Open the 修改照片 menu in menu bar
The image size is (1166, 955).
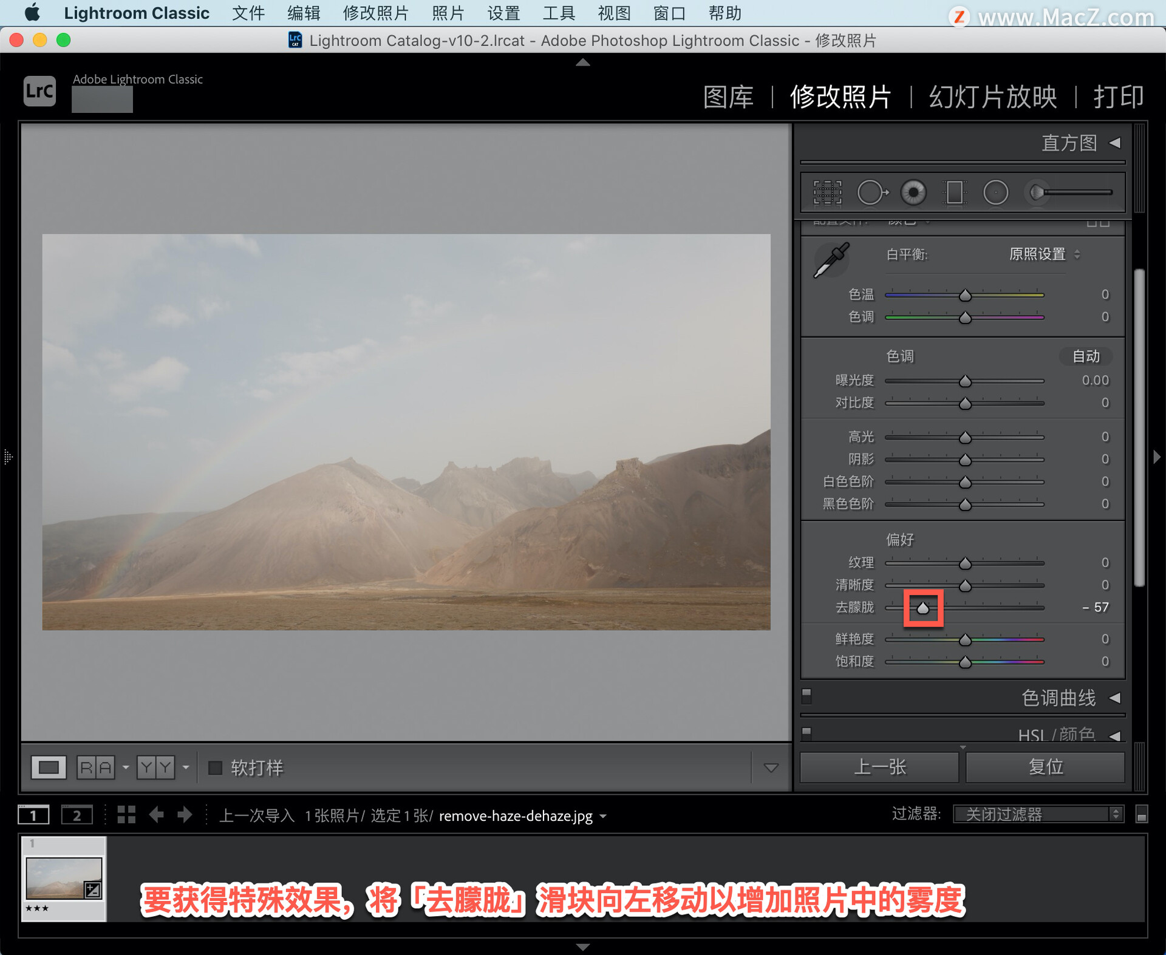375,13
